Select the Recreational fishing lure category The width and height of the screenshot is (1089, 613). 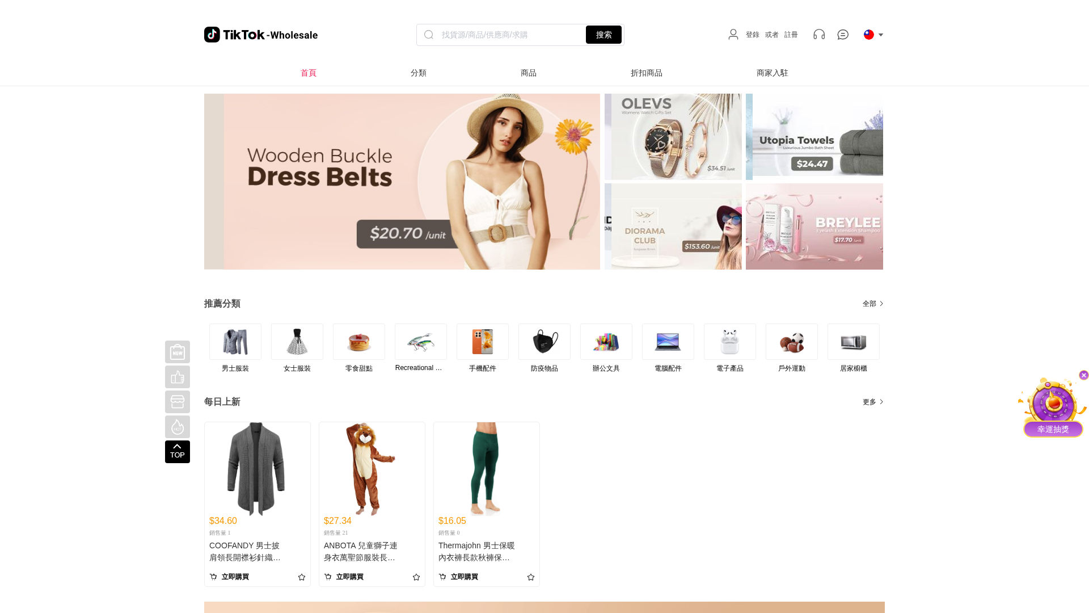click(x=421, y=342)
